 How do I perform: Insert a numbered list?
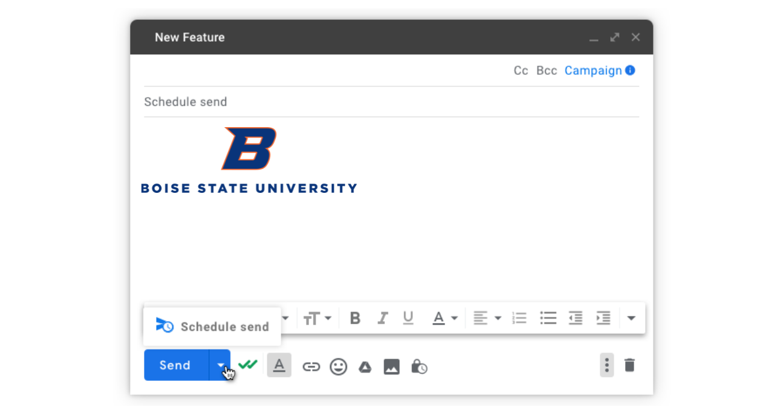tap(519, 318)
